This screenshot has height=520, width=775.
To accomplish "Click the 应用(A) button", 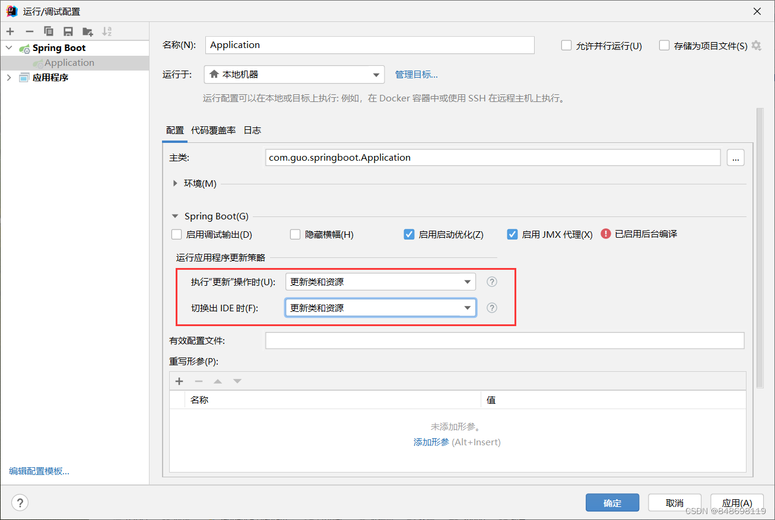I will tap(737, 503).
